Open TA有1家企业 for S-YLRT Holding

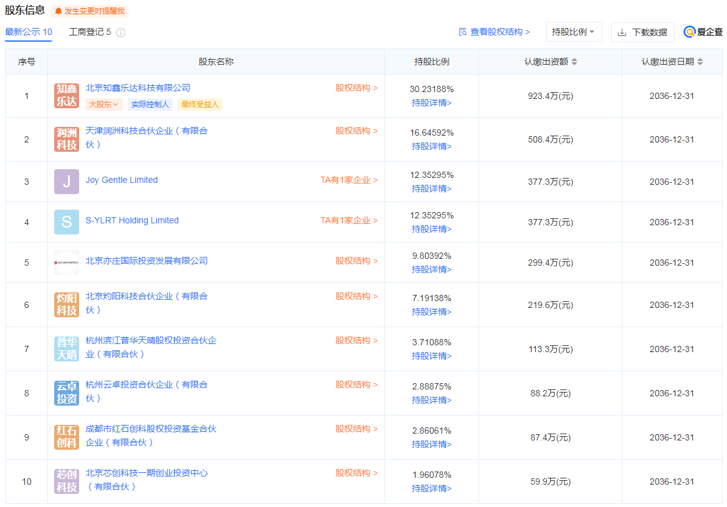point(349,220)
